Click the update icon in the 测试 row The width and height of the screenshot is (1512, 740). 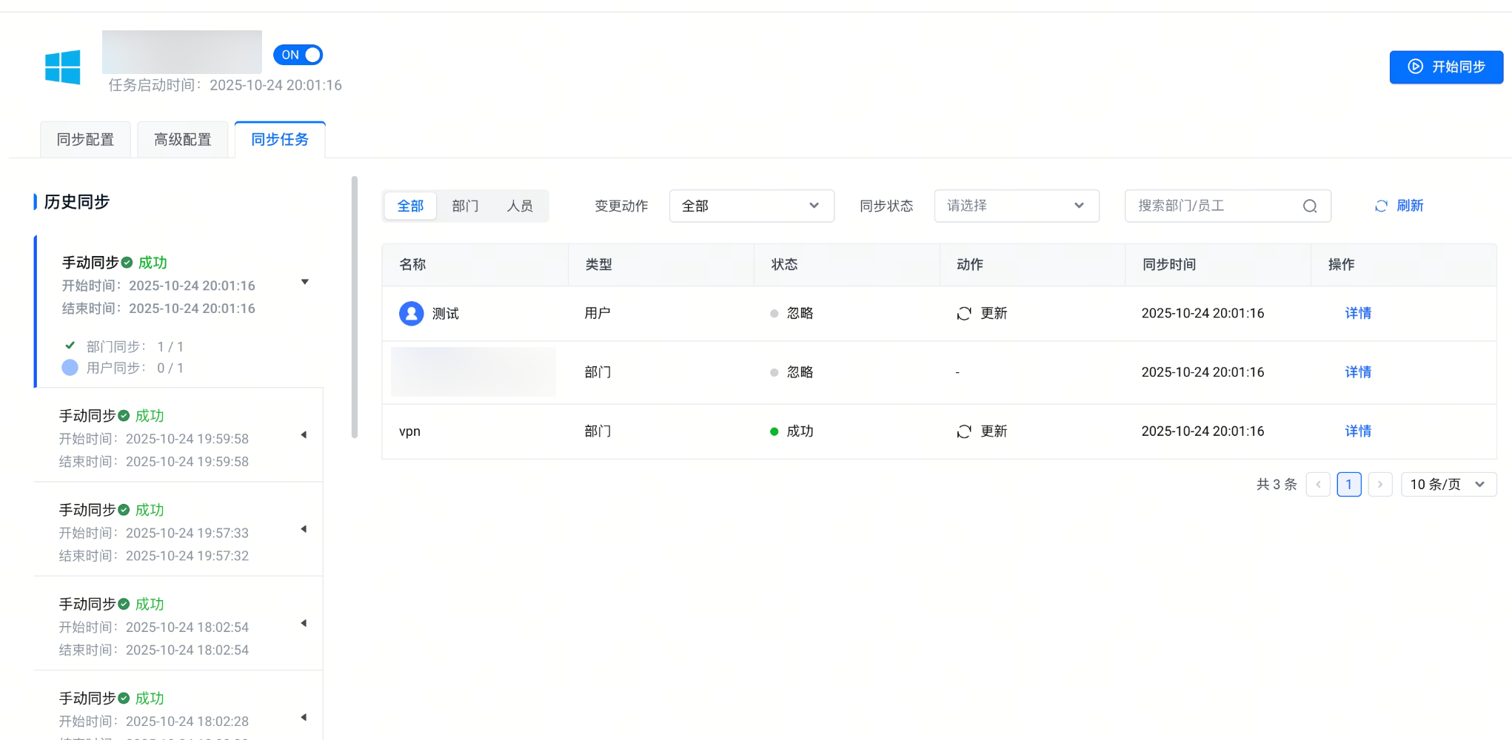tap(963, 314)
